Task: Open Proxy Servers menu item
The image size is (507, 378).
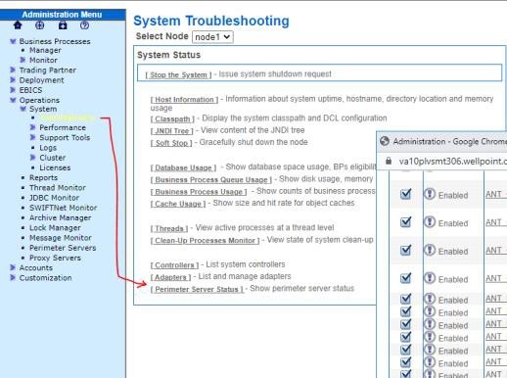Action: [55, 258]
